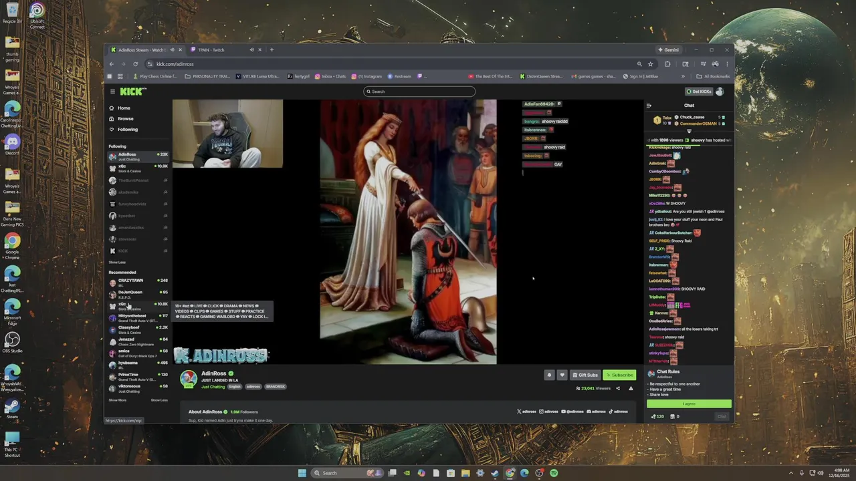Image resolution: width=856 pixels, height=481 pixels.
Task: Open Classybeef recommended channel
Action: pos(138,329)
